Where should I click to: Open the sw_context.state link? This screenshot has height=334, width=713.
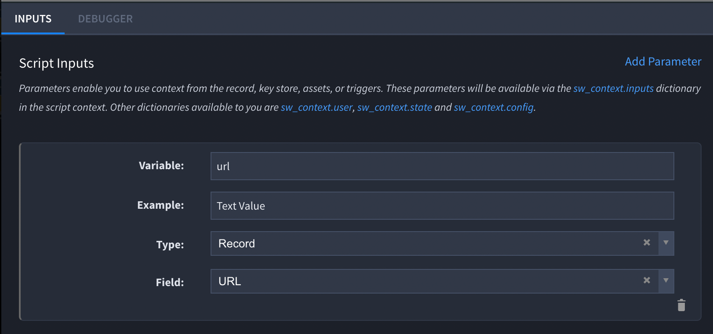point(395,107)
